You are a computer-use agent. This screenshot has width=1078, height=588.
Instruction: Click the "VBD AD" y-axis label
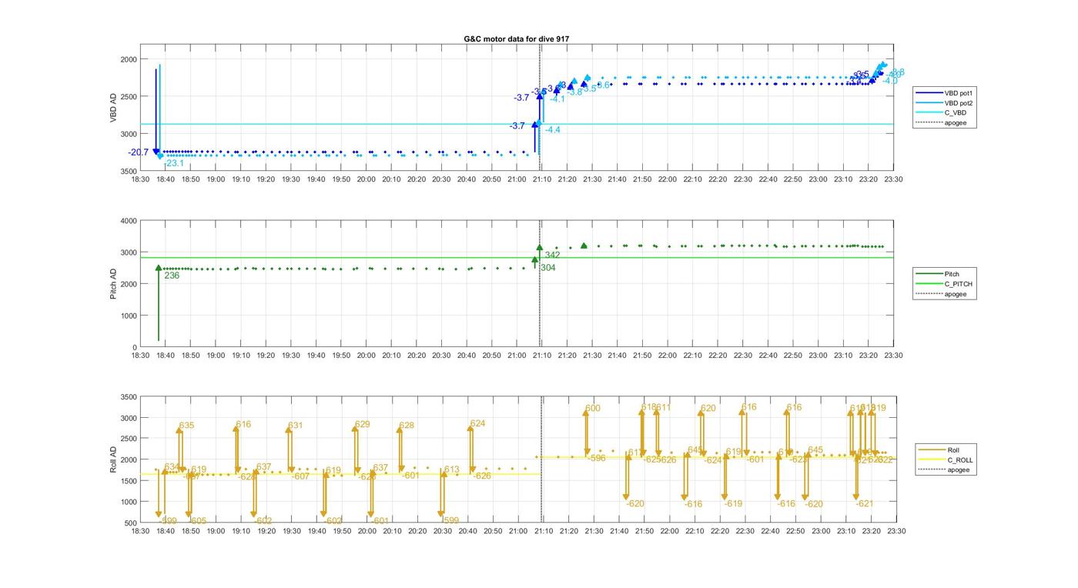click(114, 108)
